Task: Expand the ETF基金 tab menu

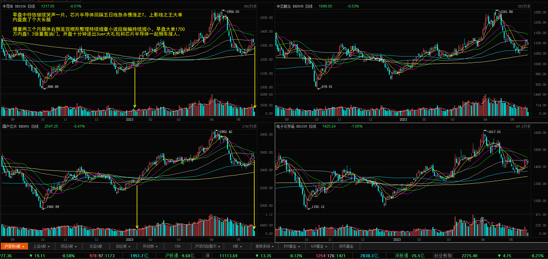Action: [x=292, y=246]
